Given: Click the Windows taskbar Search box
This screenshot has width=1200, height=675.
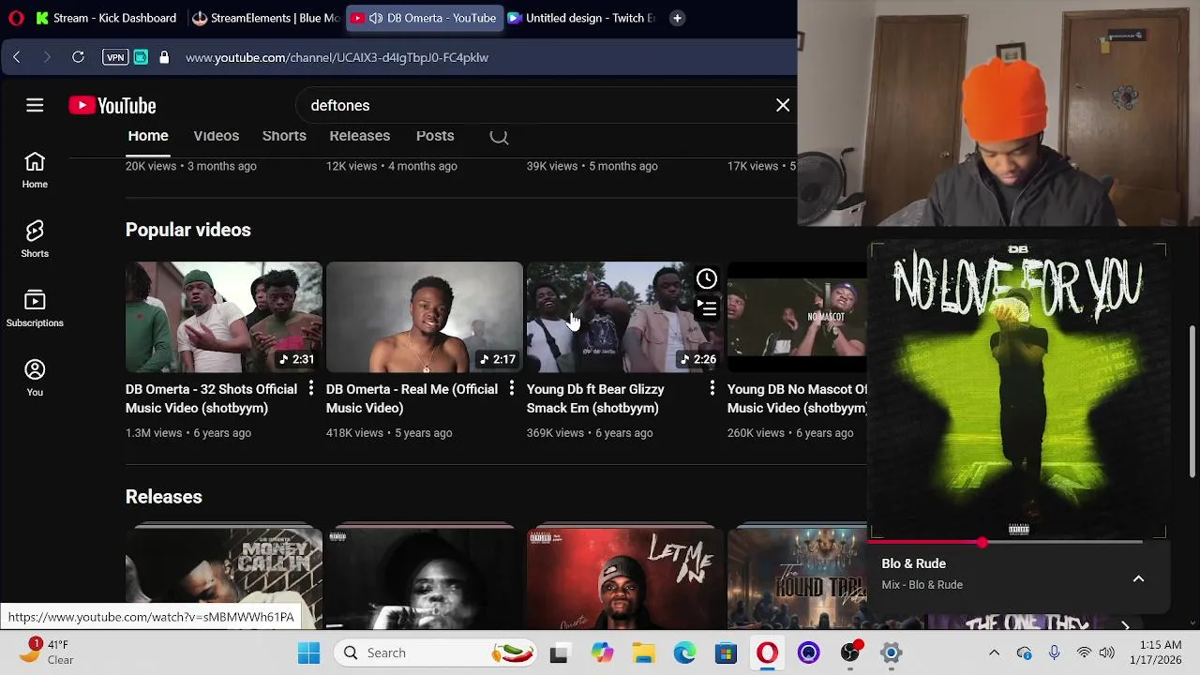Looking at the screenshot, I should (x=436, y=652).
